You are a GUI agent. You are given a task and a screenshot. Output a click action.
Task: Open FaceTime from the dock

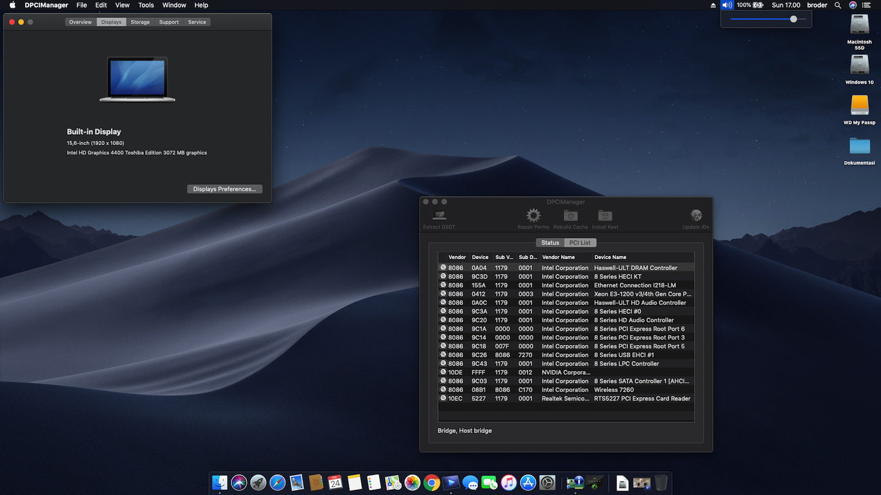point(490,482)
